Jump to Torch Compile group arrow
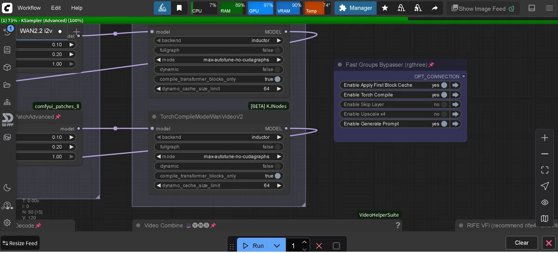 [x=456, y=95]
